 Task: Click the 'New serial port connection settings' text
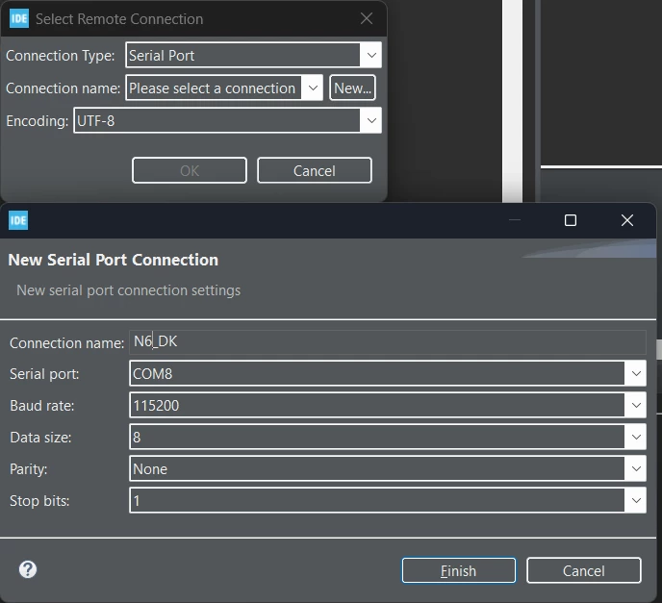128,290
